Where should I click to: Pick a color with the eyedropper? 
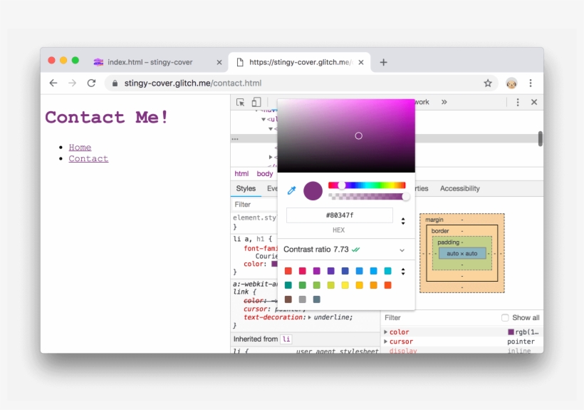tap(291, 190)
